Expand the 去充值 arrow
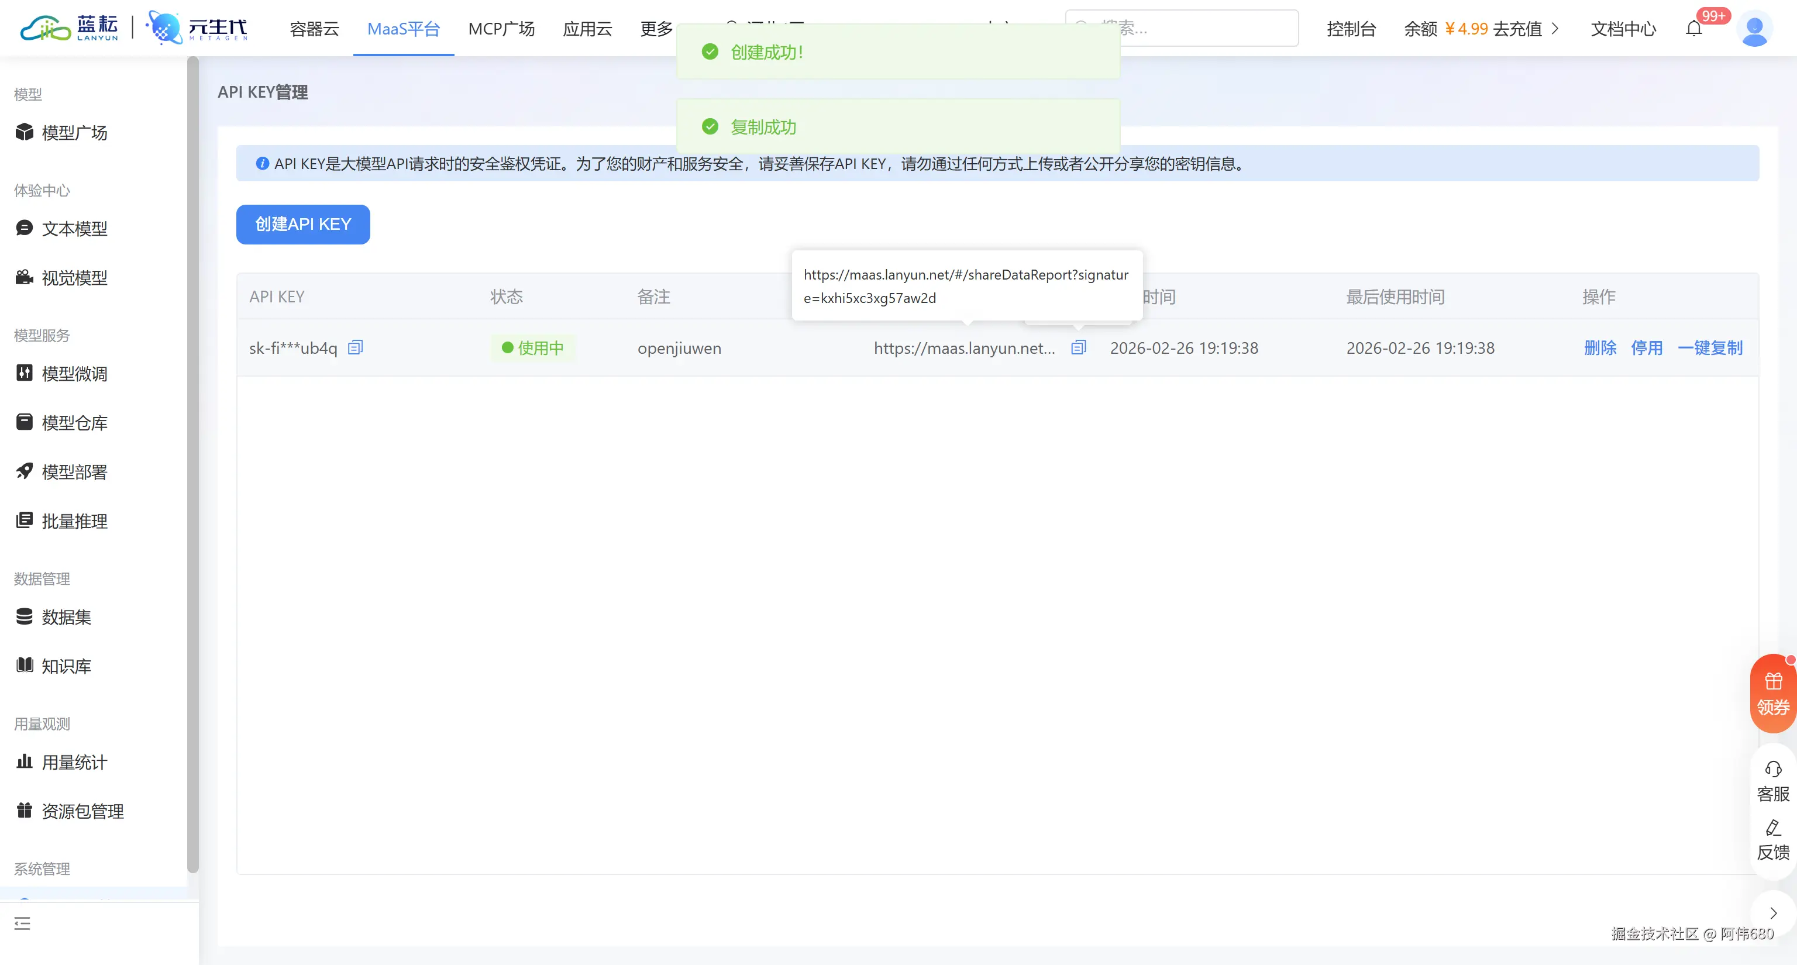Viewport: 1797px width, 965px height. (1555, 29)
